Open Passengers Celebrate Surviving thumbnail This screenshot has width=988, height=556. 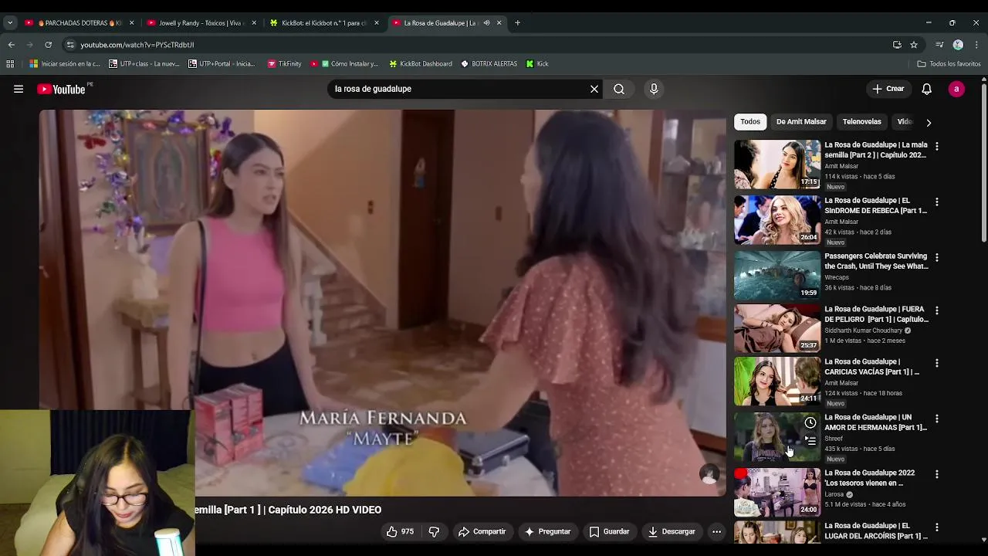(x=777, y=276)
